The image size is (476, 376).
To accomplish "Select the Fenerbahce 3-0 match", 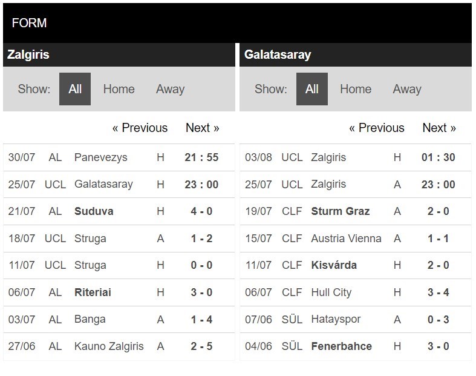I will tap(356, 346).
